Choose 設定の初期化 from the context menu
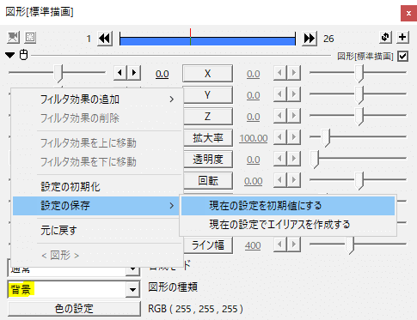The width and height of the screenshot is (417, 320). point(97,187)
